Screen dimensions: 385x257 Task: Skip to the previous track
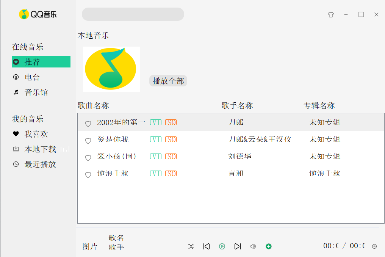point(207,246)
